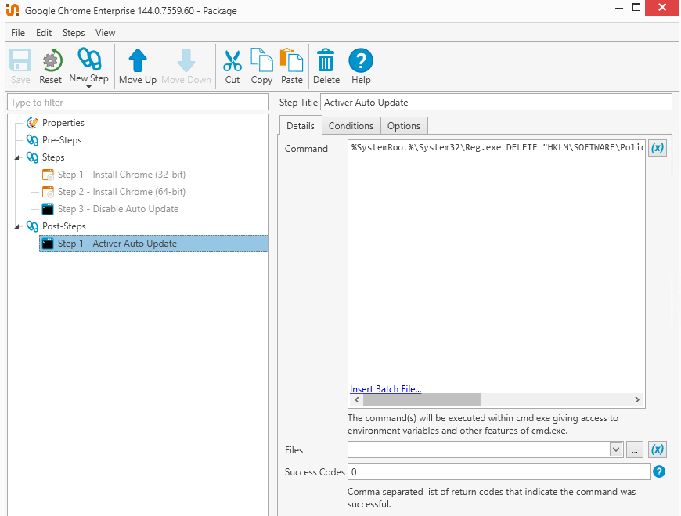Image resolution: width=681 pixels, height=516 pixels.
Task: Open the File menu
Action: (18, 33)
